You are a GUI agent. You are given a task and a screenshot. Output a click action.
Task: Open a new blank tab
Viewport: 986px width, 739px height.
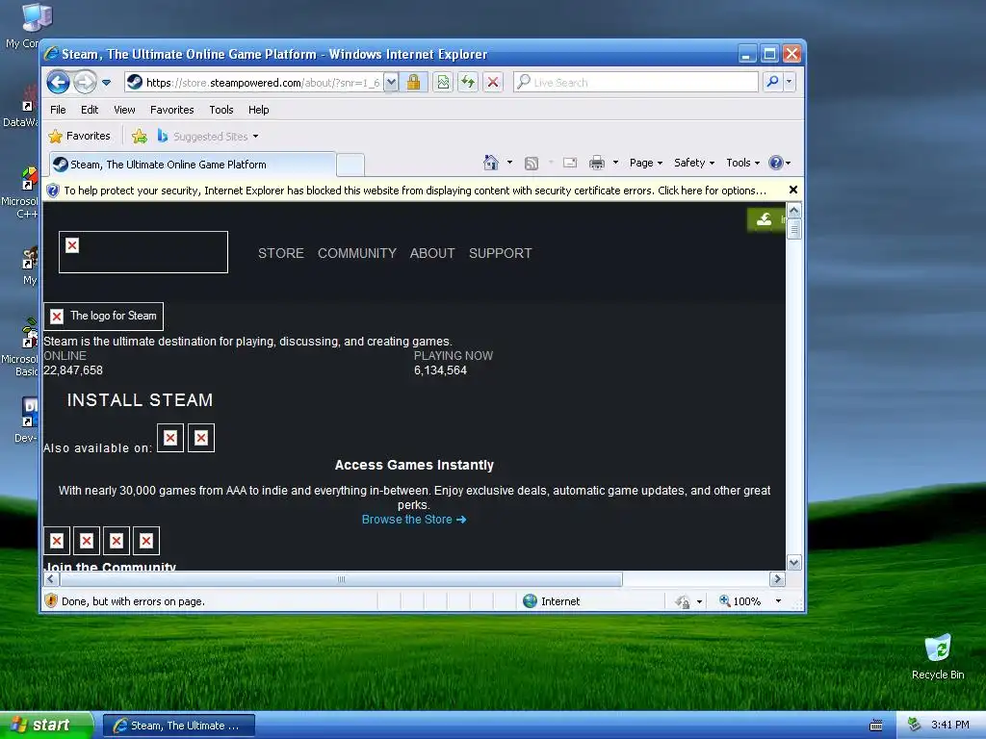[350, 166]
